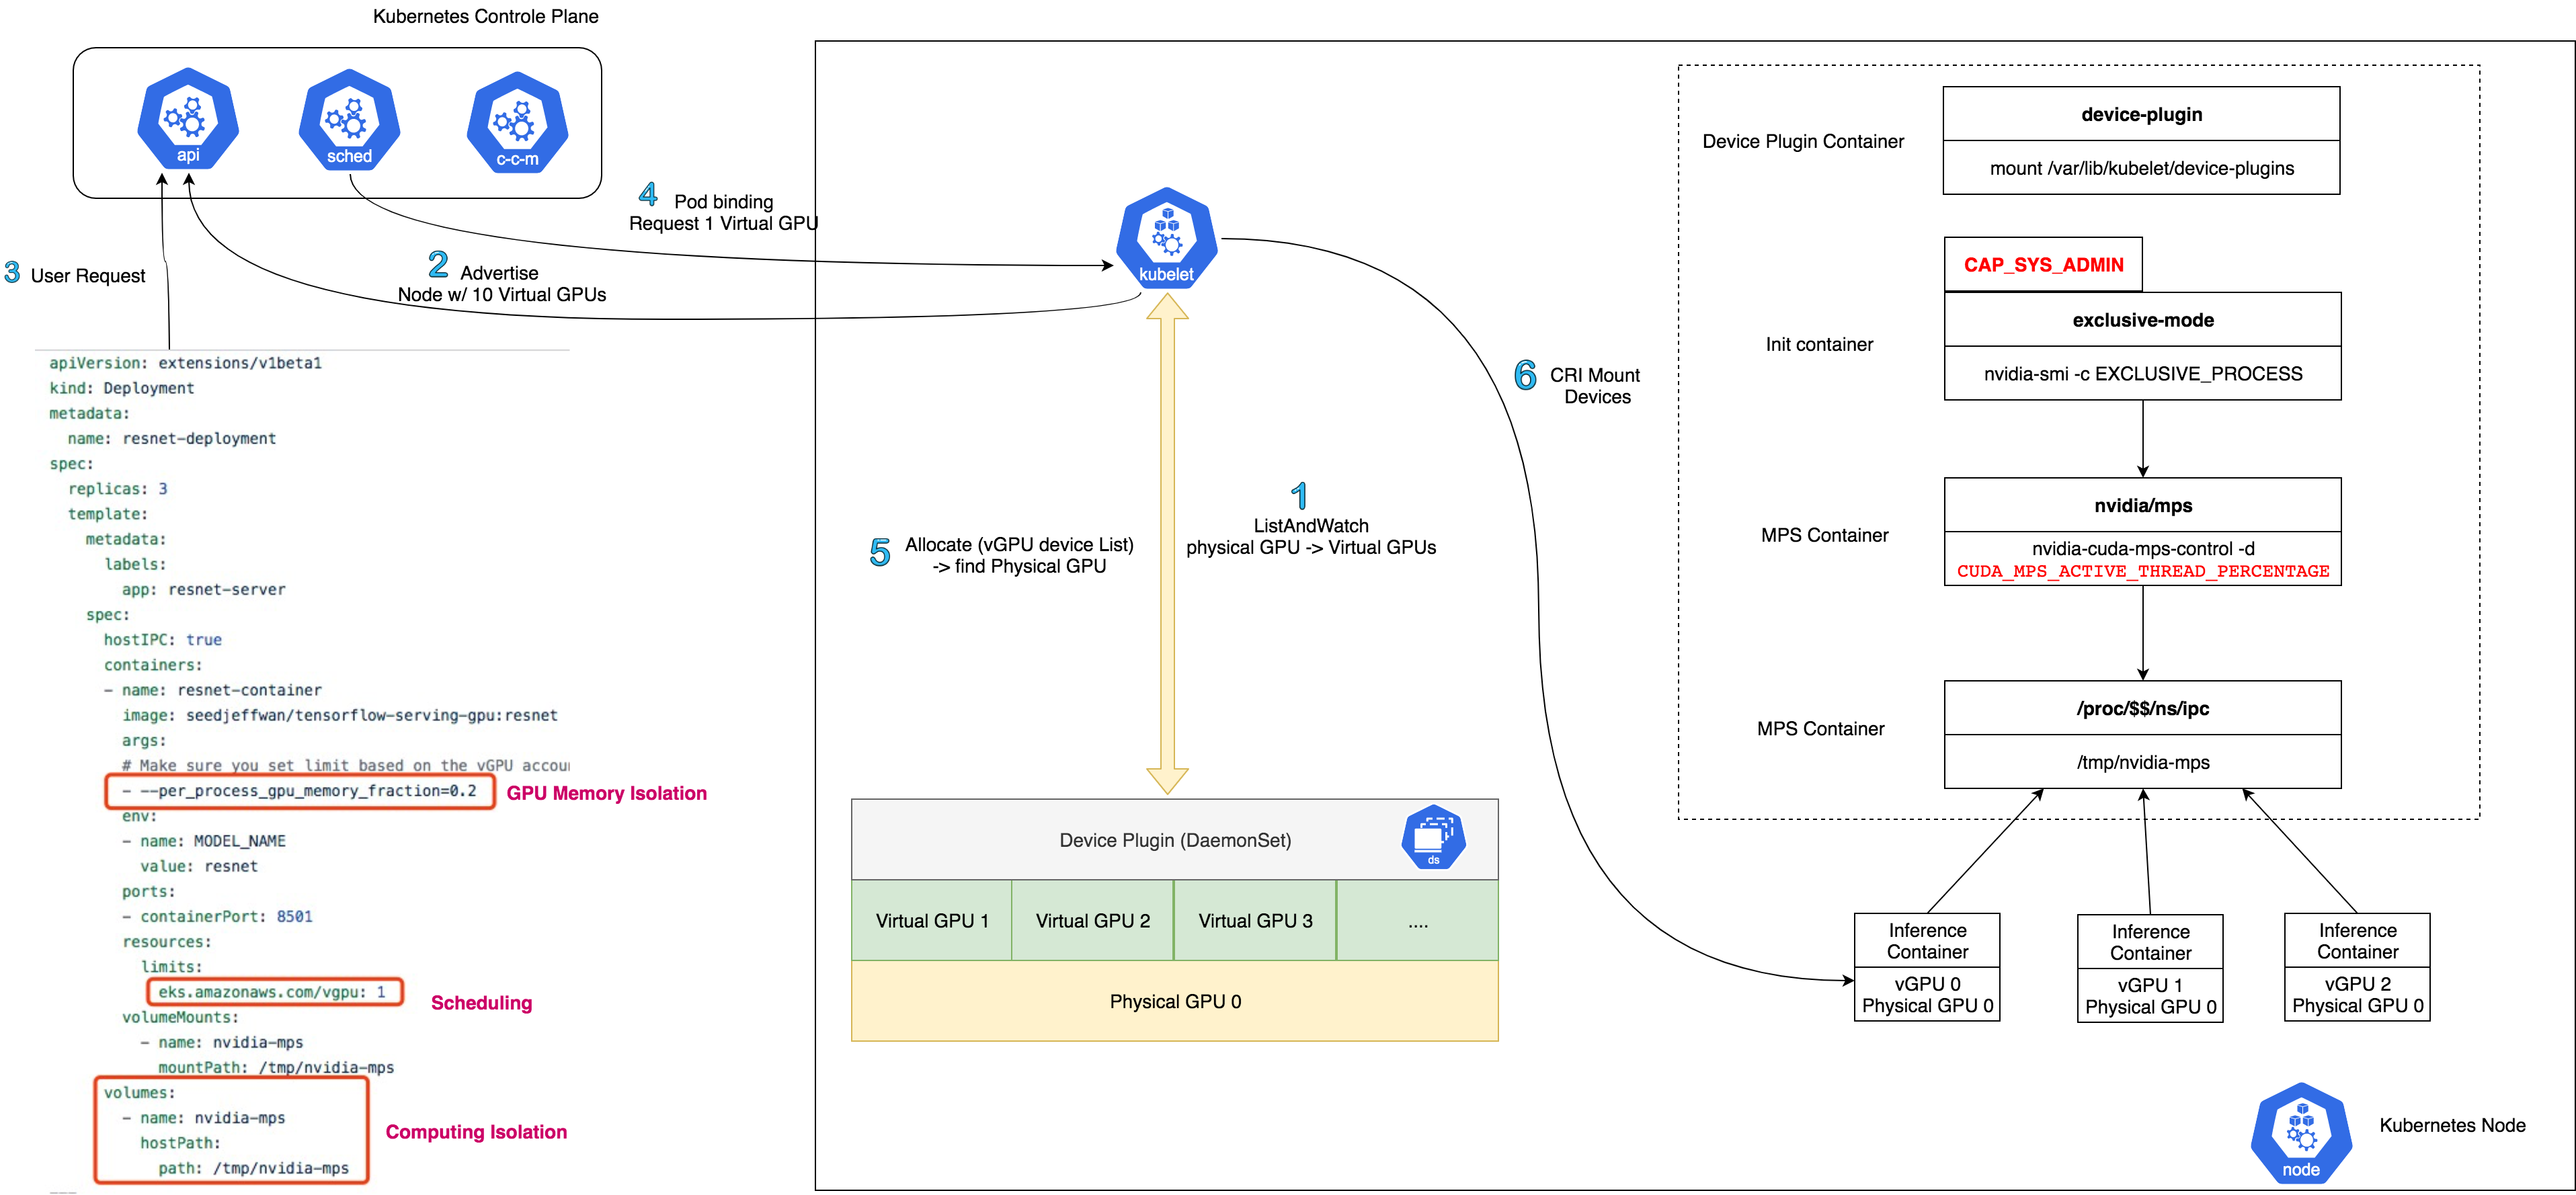Click the /proc/$$/ns/ipc box header

(x=2142, y=709)
